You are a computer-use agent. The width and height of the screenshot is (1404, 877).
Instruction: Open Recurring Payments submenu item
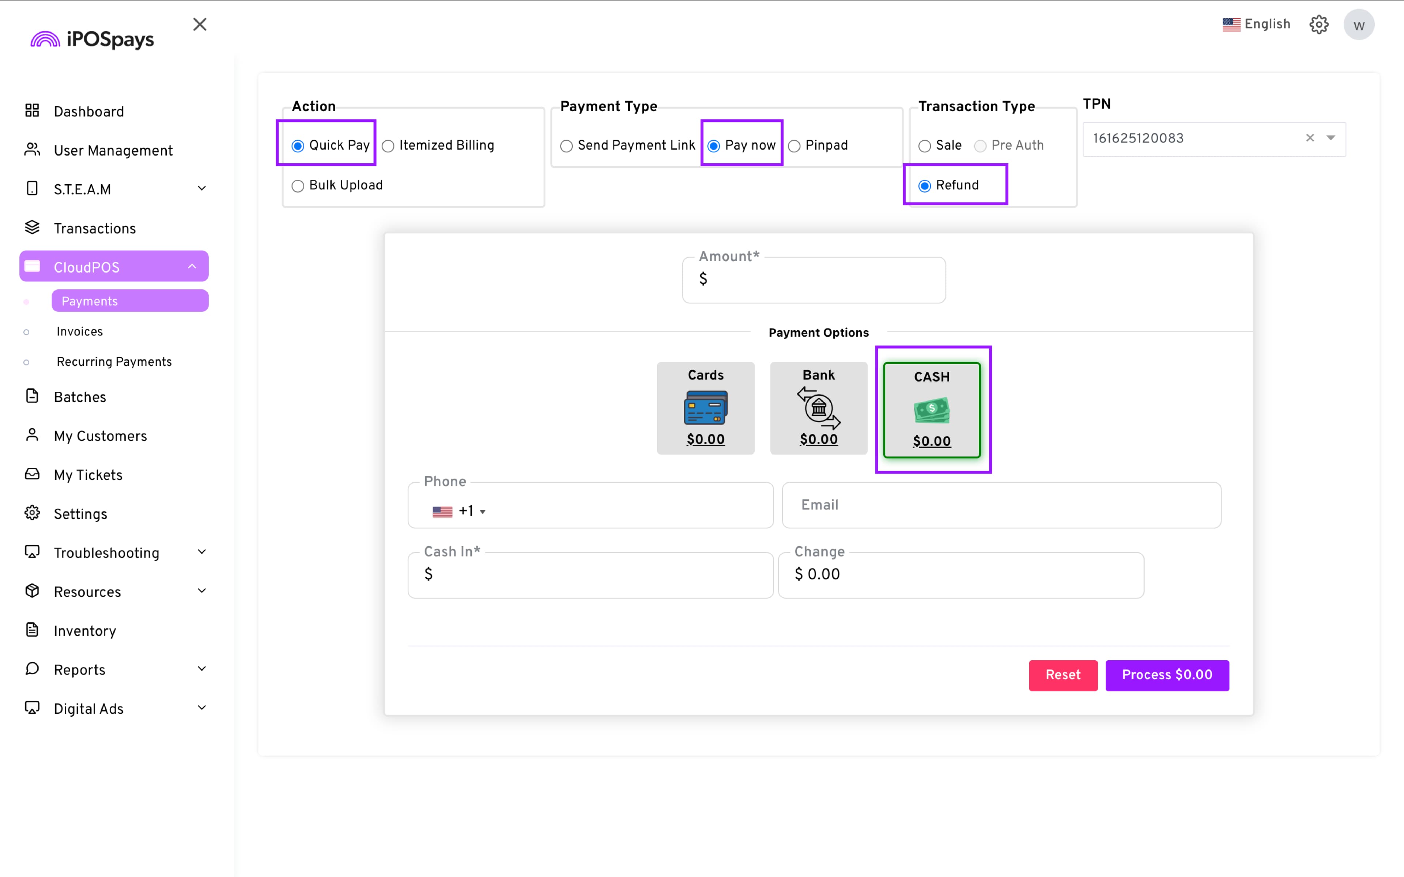coord(114,361)
